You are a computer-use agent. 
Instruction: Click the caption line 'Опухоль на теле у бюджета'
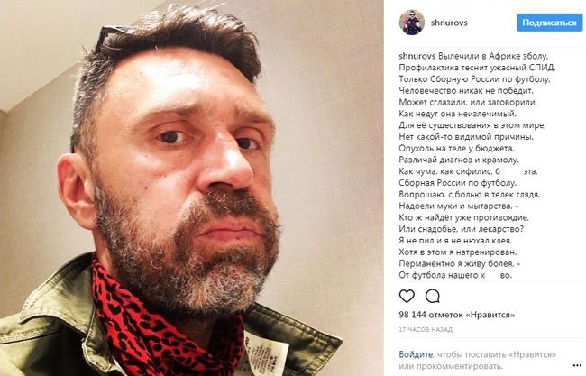(457, 149)
